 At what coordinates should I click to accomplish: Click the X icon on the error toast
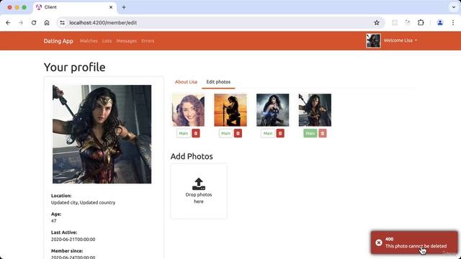[x=379, y=242]
